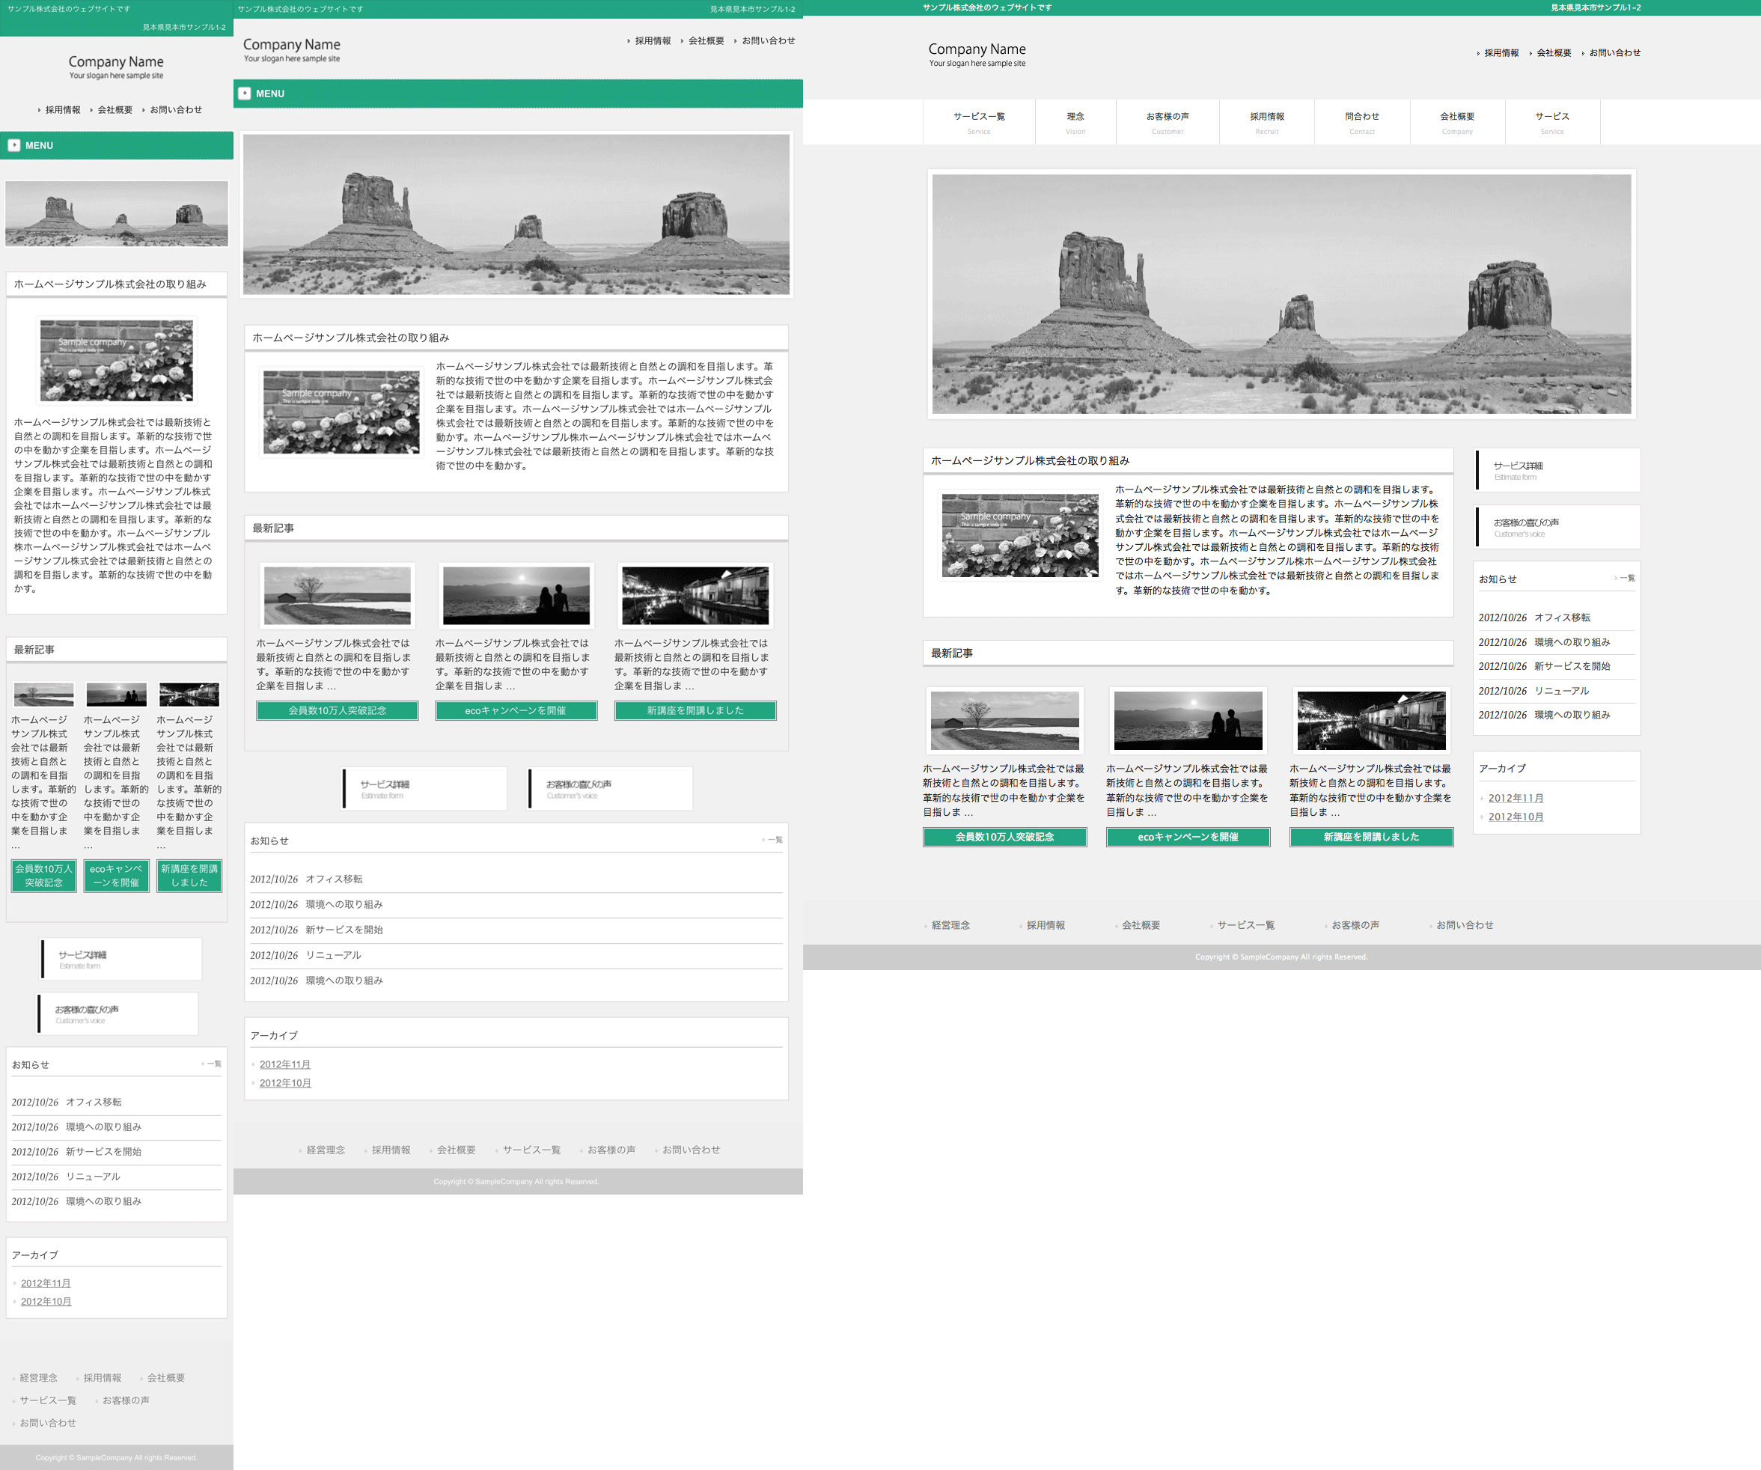The width and height of the screenshot is (1761, 1470).
Task: Click the Monument Valley hero image on tablet
Action: coord(516,214)
